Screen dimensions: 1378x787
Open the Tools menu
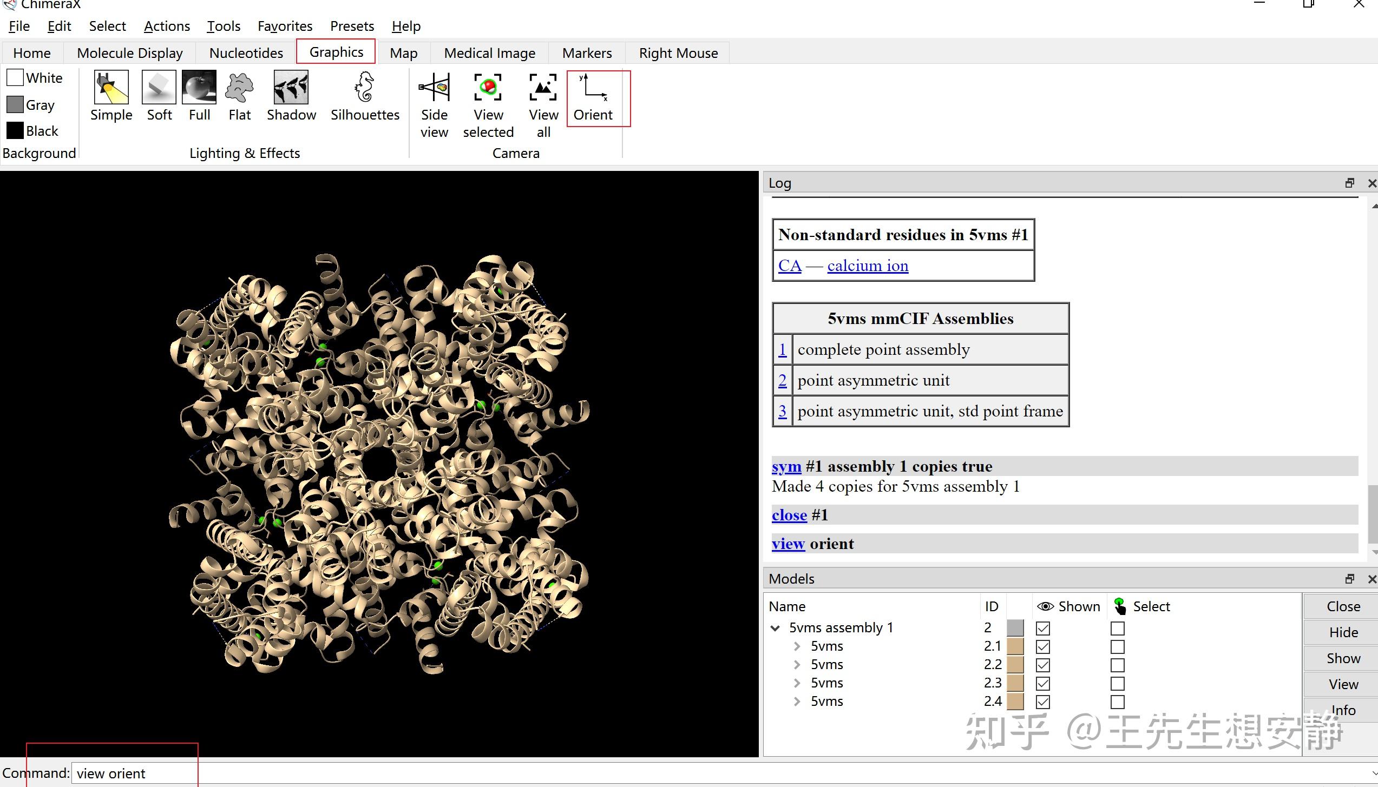[223, 26]
